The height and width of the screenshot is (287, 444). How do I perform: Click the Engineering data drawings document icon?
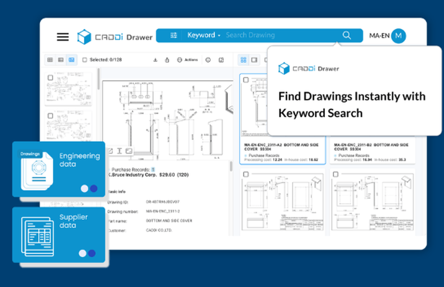36,171
